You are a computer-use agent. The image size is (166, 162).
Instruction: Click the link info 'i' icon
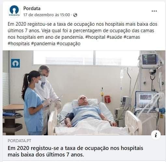tap(156, 135)
